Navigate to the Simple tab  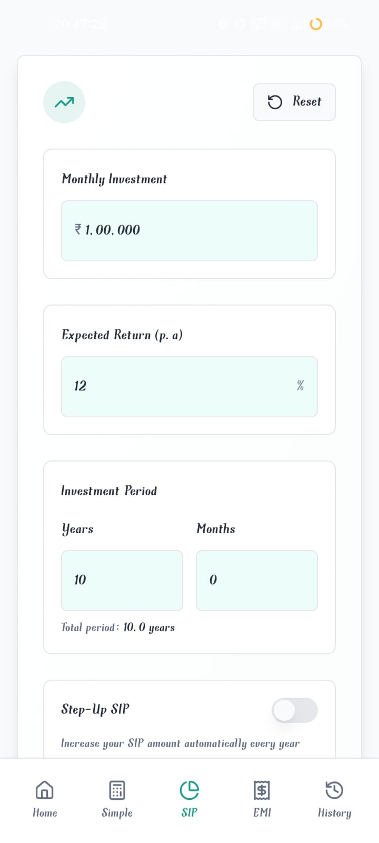click(116, 798)
